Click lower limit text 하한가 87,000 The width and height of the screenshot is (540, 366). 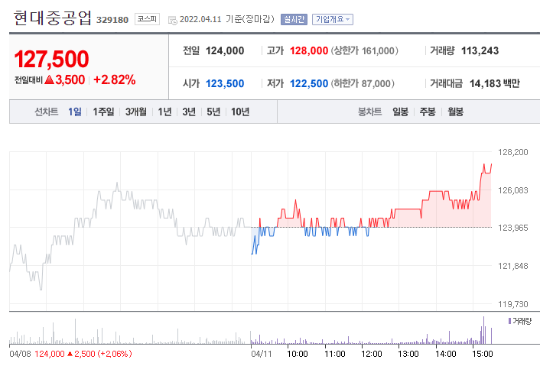coord(363,83)
